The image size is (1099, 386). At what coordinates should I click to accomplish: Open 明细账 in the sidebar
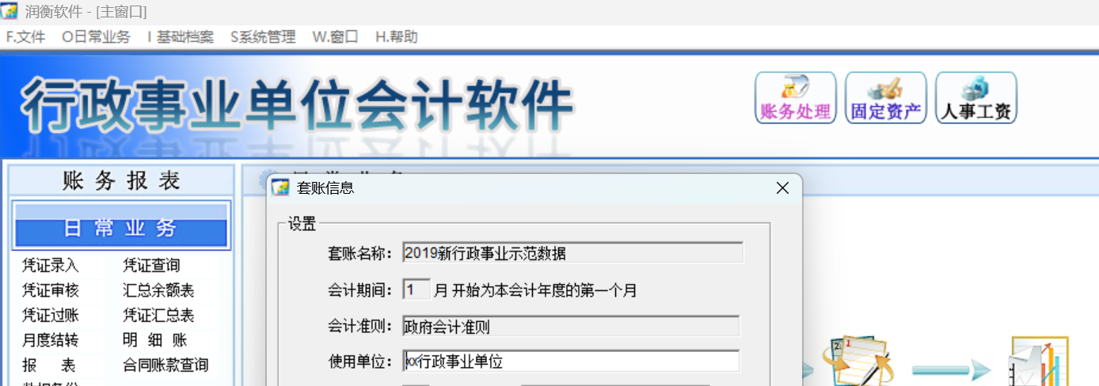click(155, 340)
